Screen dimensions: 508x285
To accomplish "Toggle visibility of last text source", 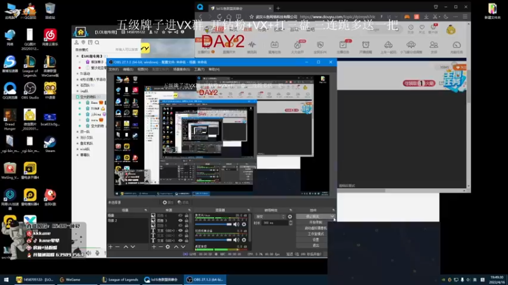I will pyautogui.click(x=180, y=241).
